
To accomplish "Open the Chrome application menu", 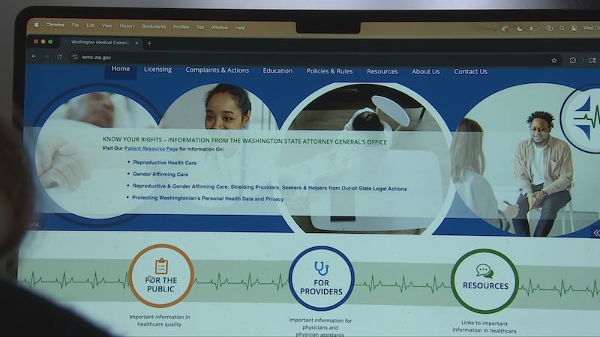I will pyautogui.click(x=55, y=25).
